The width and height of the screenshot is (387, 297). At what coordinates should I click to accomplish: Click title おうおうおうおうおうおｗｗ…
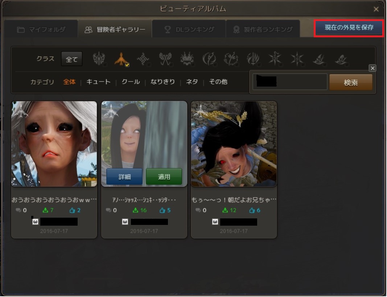pyautogui.click(x=54, y=200)
